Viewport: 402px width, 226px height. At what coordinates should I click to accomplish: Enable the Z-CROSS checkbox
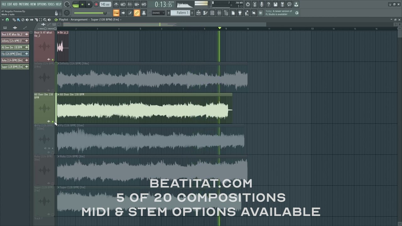[x=46, y=29]
